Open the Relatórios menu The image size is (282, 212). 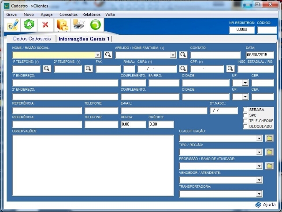pos(91,15)
